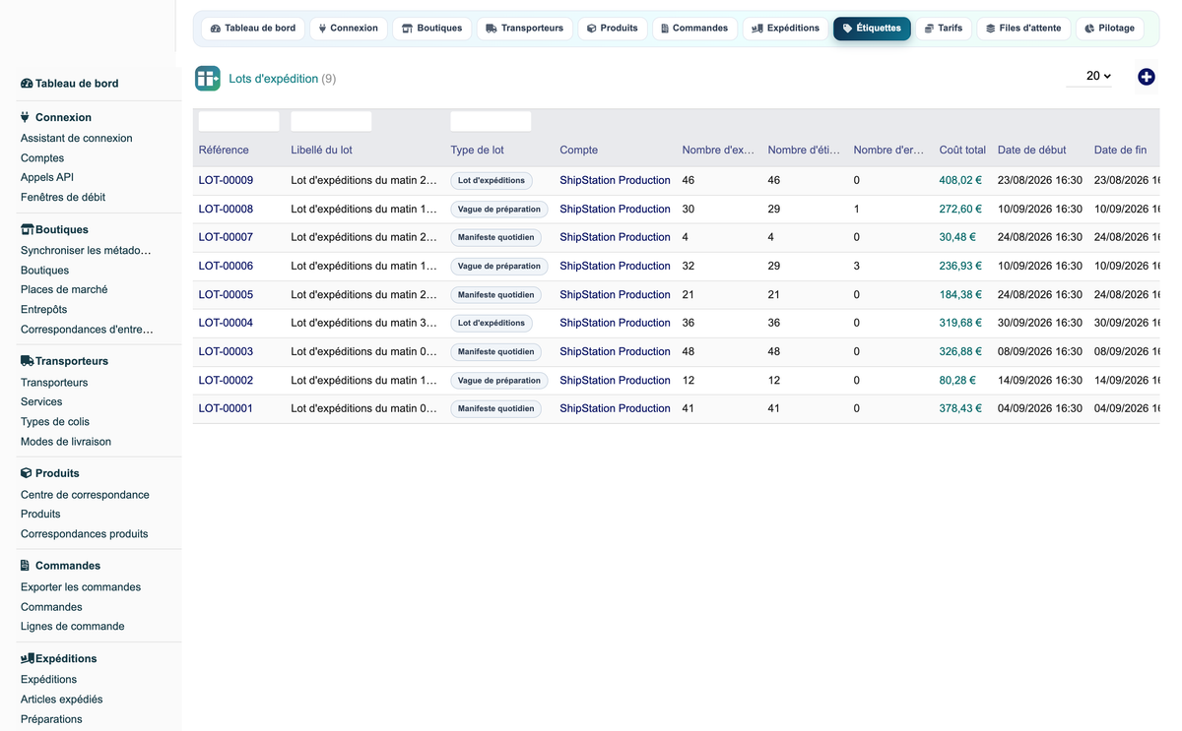The height and width of the screenshot is (731, 1182).
Task: Open the Tableau de bord top tab
Action: click(253, 29)
